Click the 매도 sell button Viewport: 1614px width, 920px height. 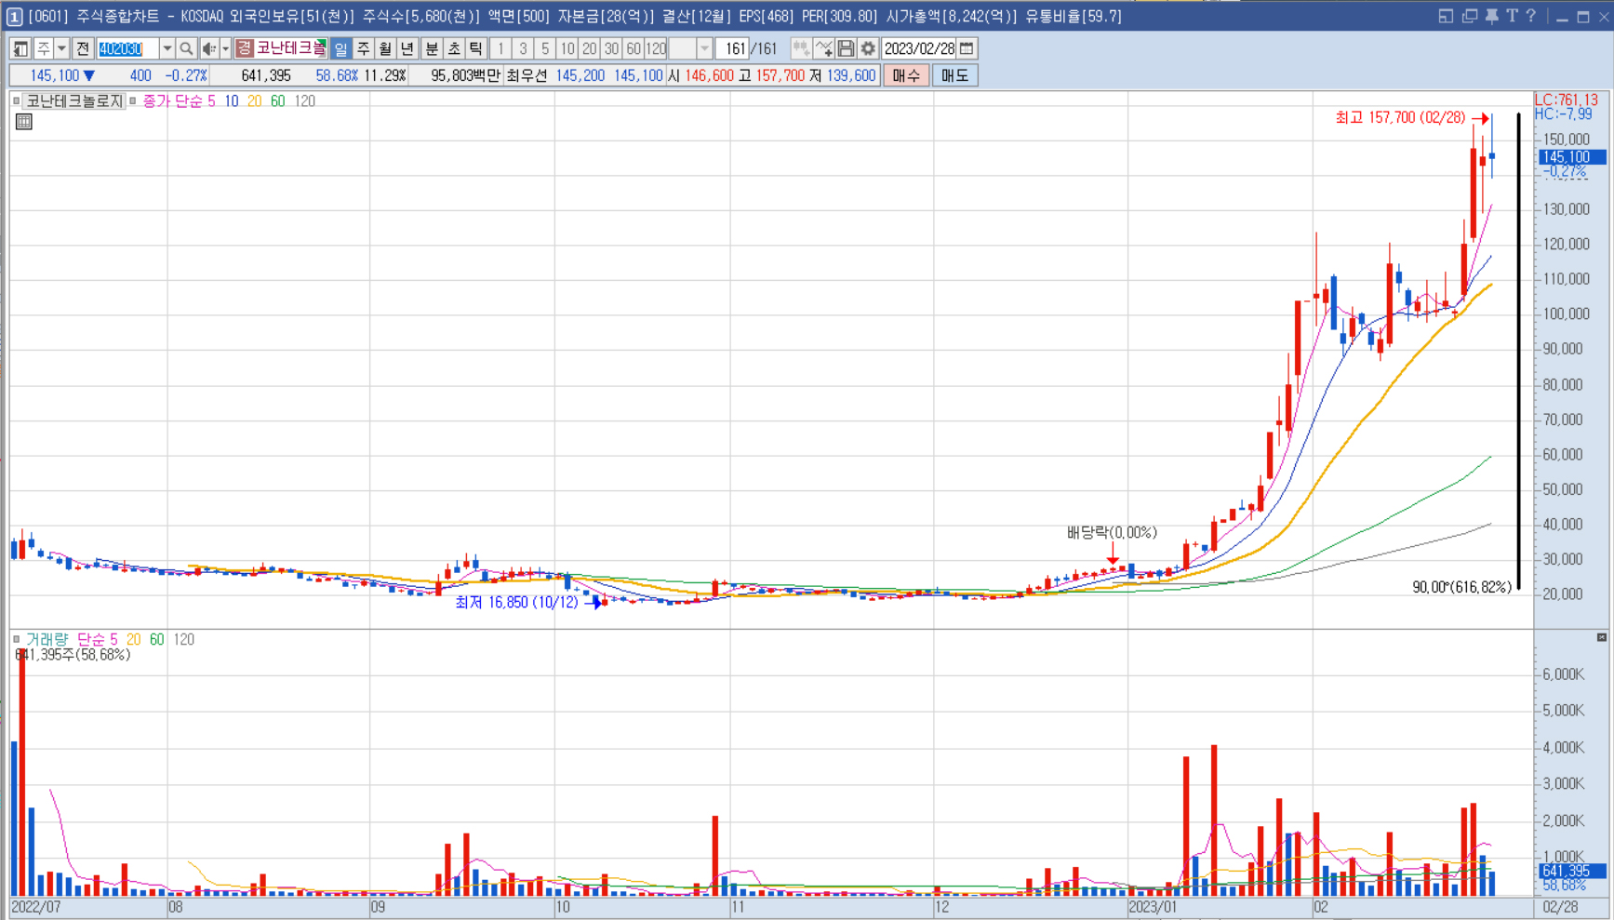(954, 75)
